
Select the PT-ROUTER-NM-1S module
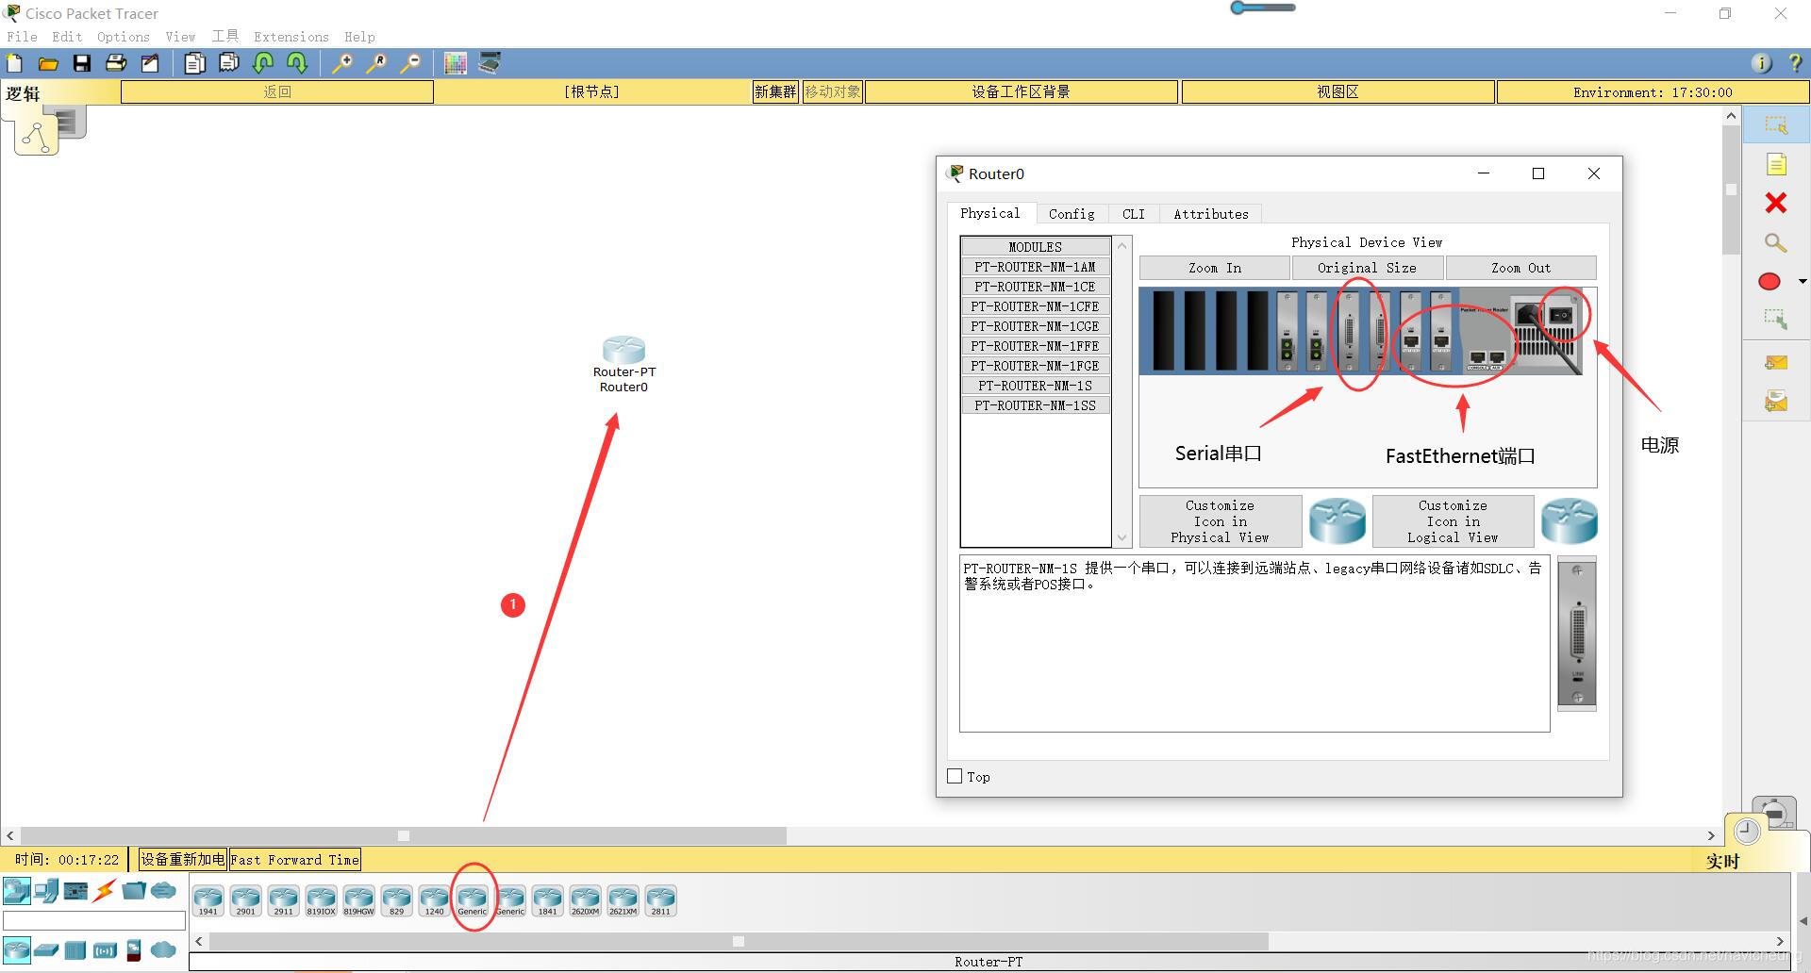[x=1035, y=386]
